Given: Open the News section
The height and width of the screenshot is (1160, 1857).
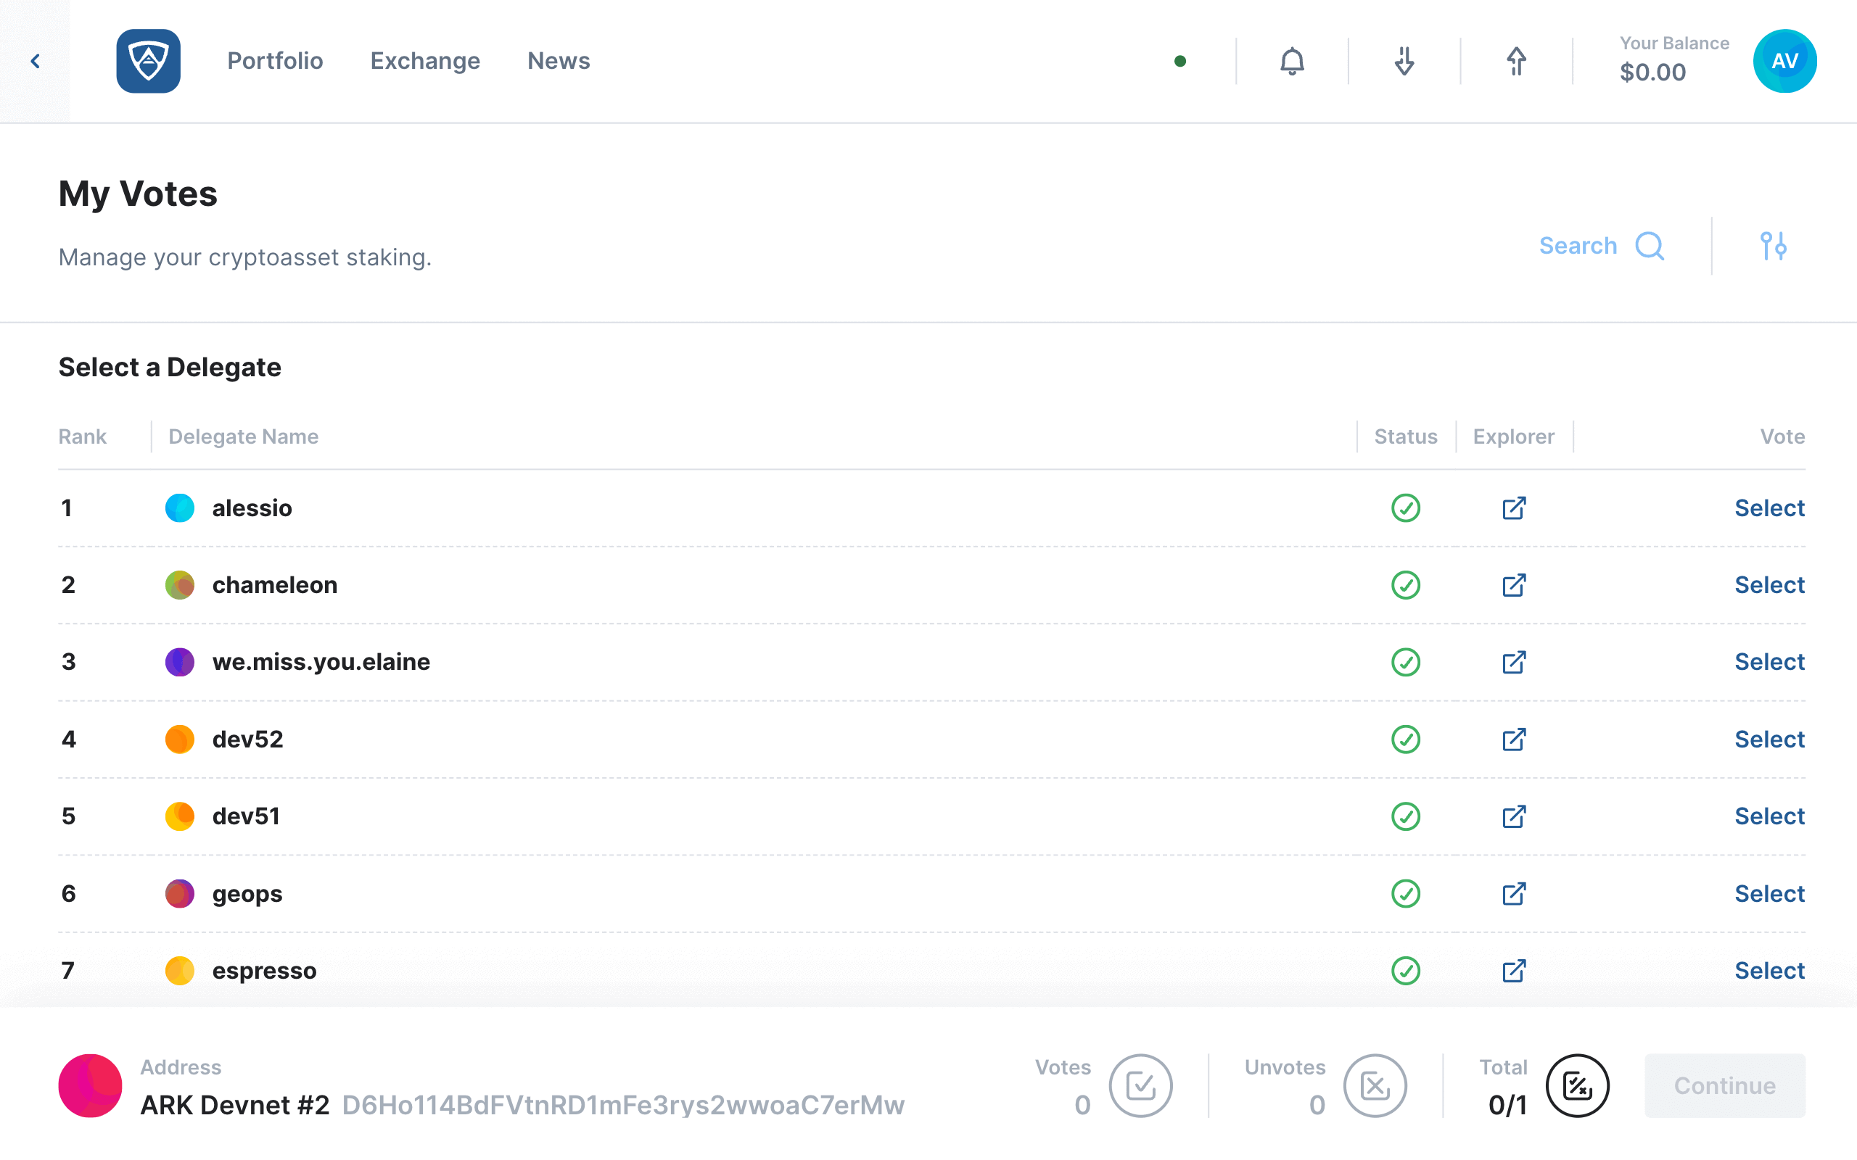Looking at the screenshot, I should click(x=559, y=61).
